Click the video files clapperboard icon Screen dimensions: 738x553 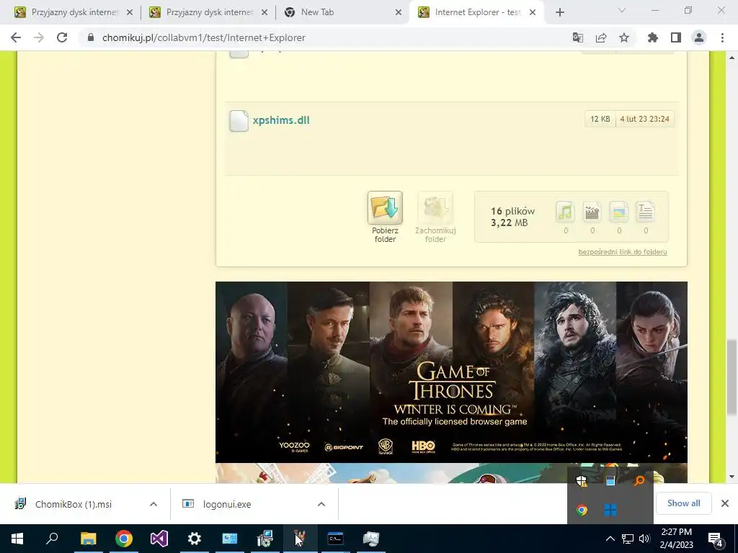592,212
